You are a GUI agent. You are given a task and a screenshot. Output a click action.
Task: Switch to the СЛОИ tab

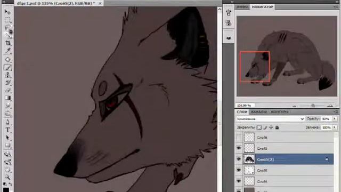(x=242, y=111)
